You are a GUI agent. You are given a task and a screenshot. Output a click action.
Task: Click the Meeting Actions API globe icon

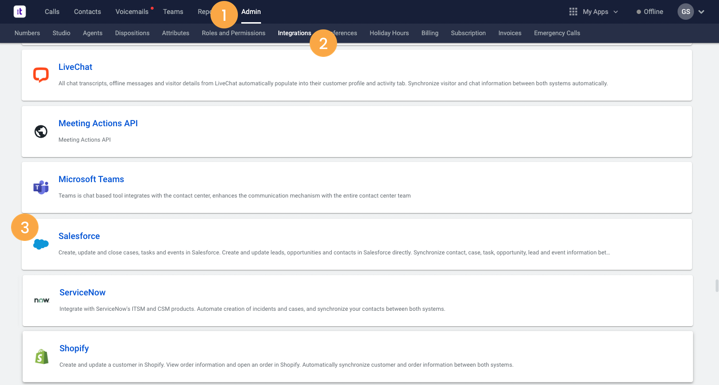tap(41, 131)
